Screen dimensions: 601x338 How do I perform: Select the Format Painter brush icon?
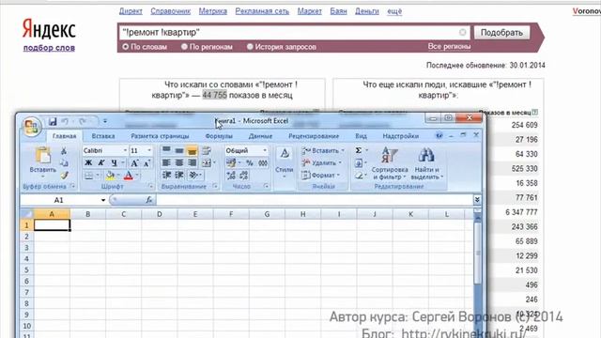(x=64, y=176)
